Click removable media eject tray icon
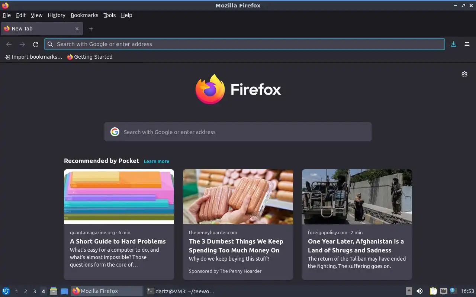476x297 pixels. (409, 291)
